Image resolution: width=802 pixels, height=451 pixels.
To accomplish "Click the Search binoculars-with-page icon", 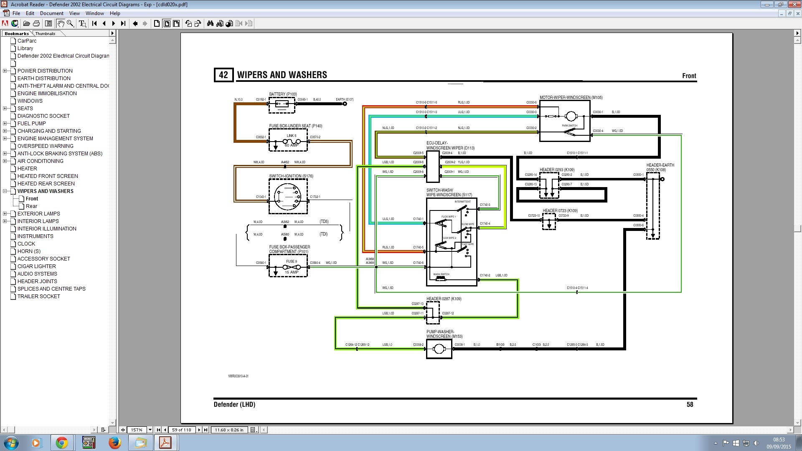I will point(220,24).
